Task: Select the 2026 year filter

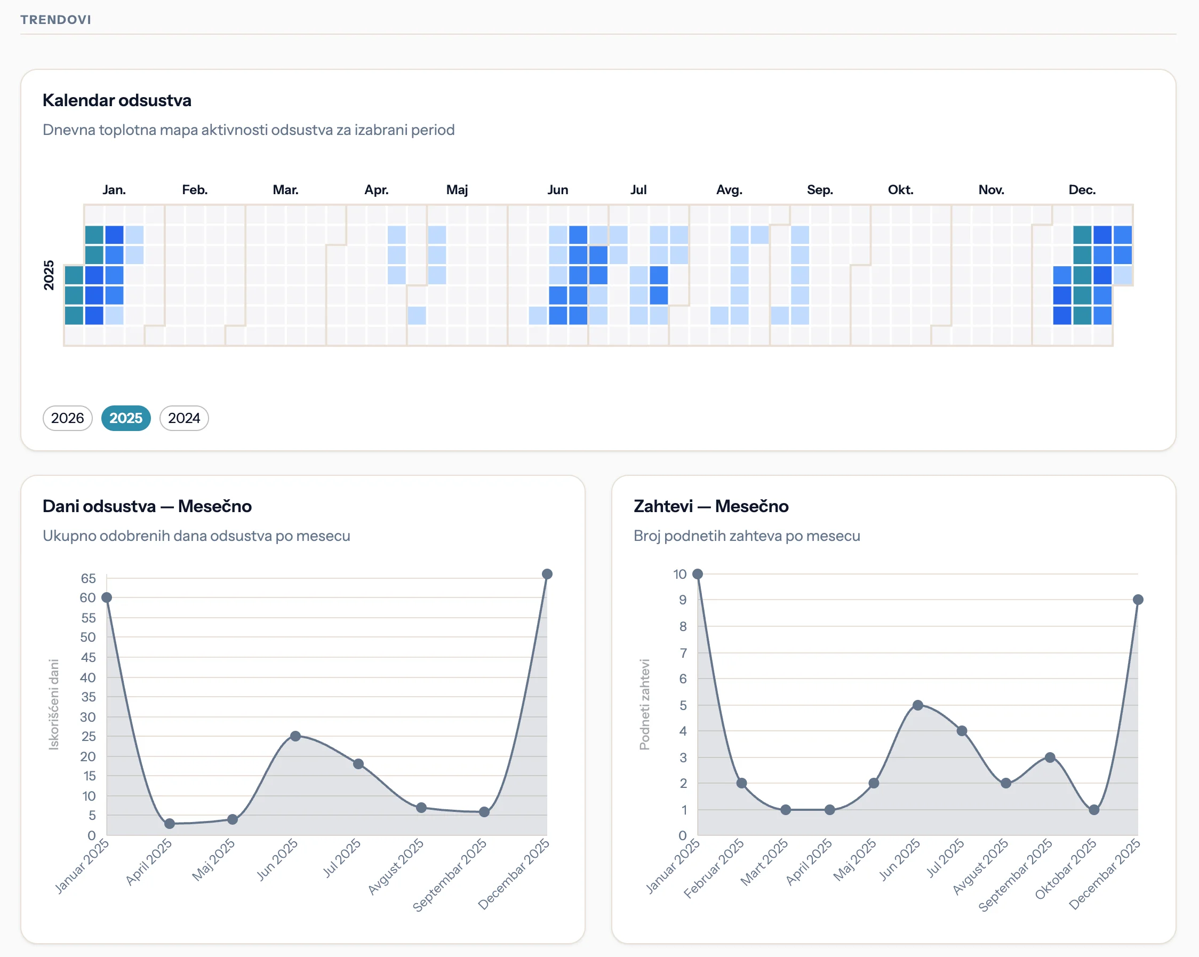Action: click(67, 418)
